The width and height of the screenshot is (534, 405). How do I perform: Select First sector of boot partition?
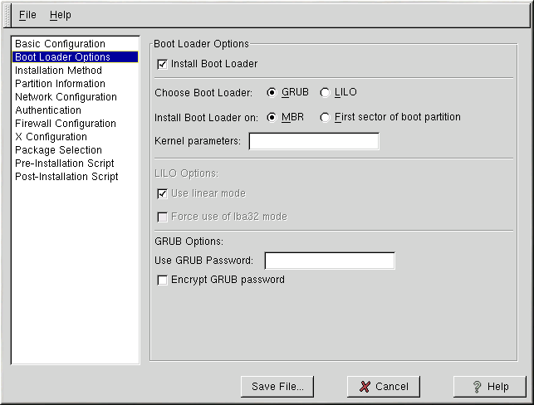coord(325,117)
